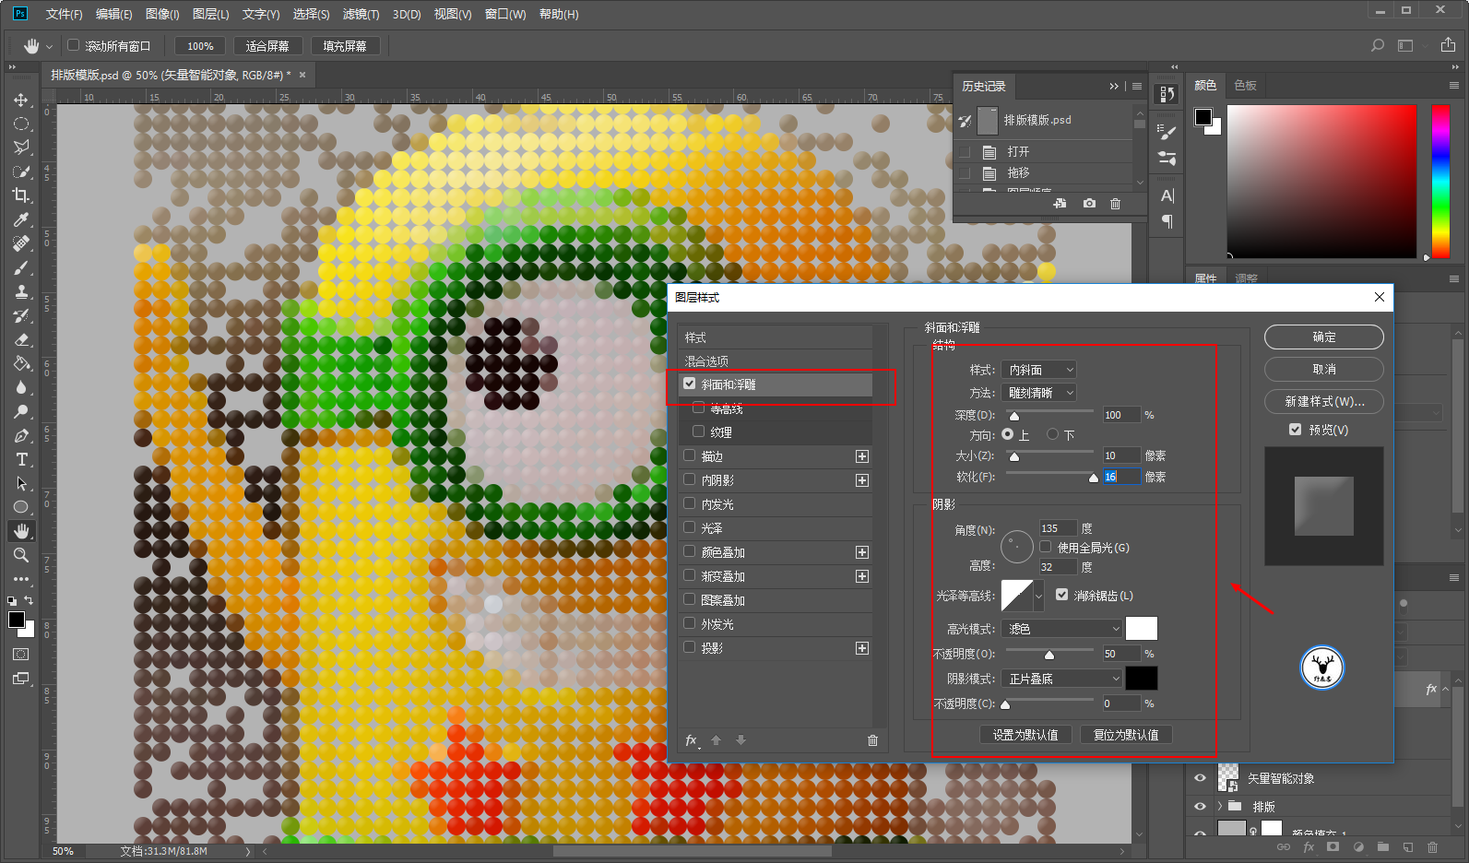Click the 确定 button
Image resolution: width=1469 pixels, height=863 pixels.
(1323, 337)
